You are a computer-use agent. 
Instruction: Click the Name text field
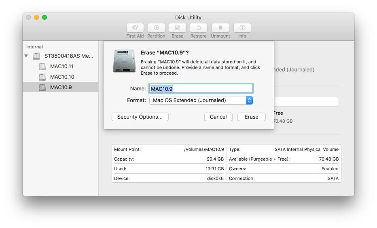201,88
